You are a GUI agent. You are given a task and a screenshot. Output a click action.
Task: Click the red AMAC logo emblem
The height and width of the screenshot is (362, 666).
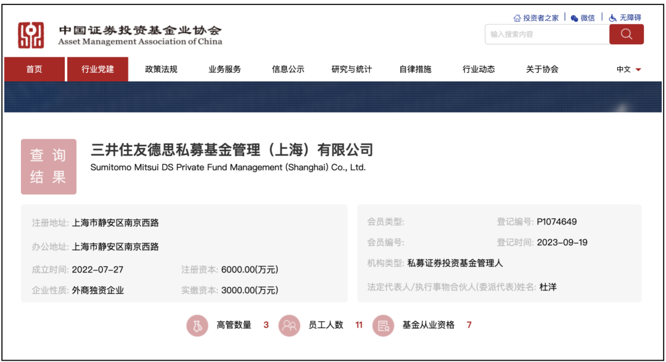pos(31,35)
